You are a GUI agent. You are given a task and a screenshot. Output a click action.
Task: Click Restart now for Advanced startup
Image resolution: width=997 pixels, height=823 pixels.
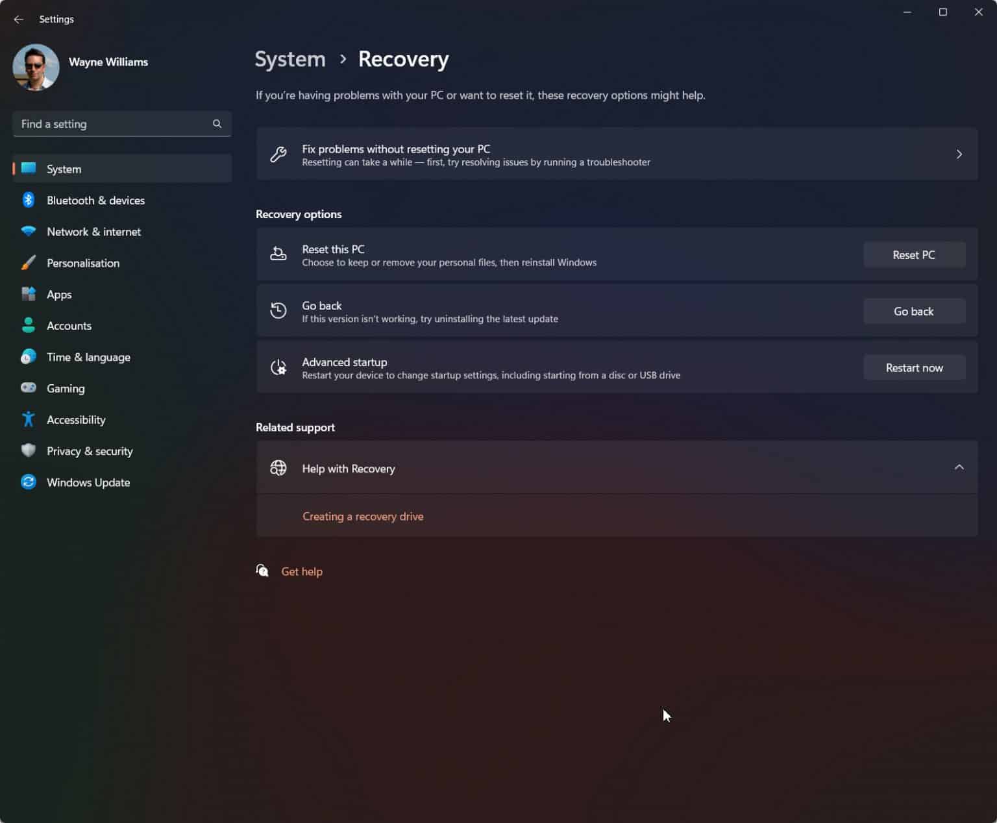click(x=914, y=367)
